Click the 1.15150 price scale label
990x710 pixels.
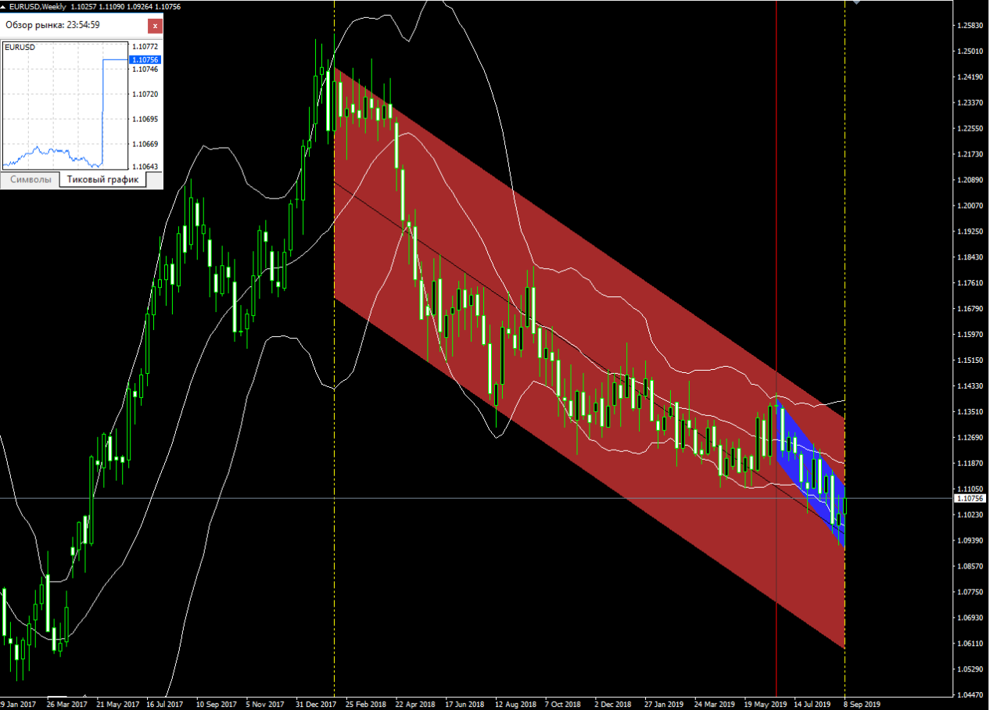tap(970, 360)
